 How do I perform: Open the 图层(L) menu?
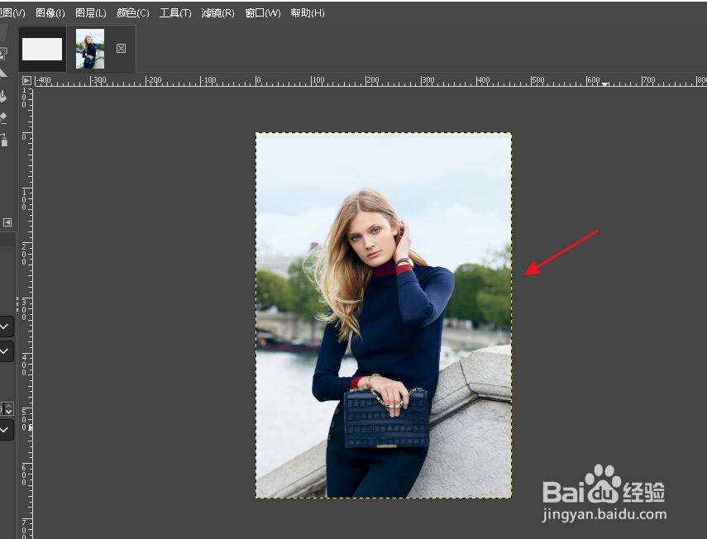pyautogui.click(x=90, y=13)
